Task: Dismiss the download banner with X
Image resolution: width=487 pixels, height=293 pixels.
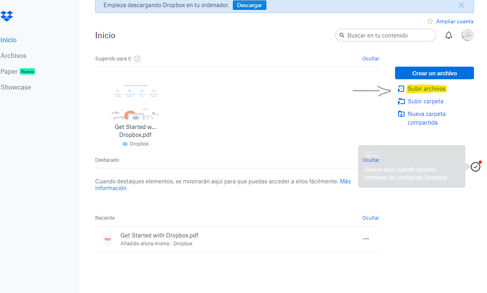Action: click(461, 5)
